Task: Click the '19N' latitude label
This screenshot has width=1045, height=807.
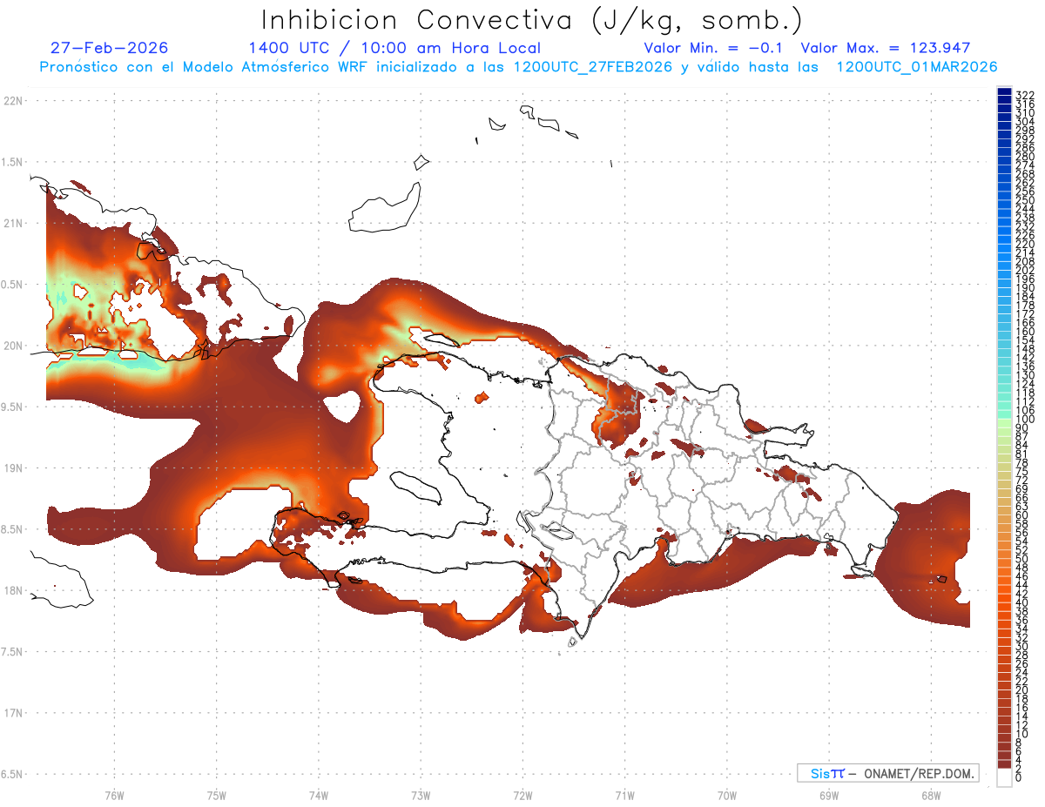Action: (13, 467)
